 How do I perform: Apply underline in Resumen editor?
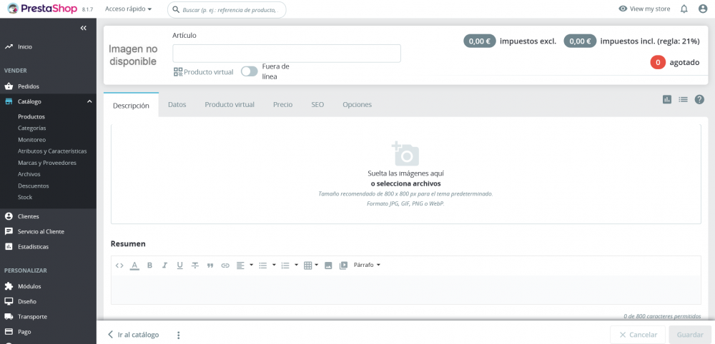click(179, 265)
